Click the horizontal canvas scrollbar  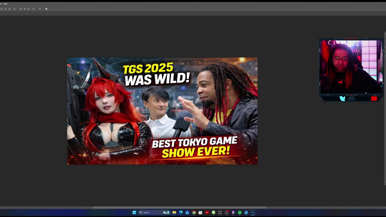[179, 207]
